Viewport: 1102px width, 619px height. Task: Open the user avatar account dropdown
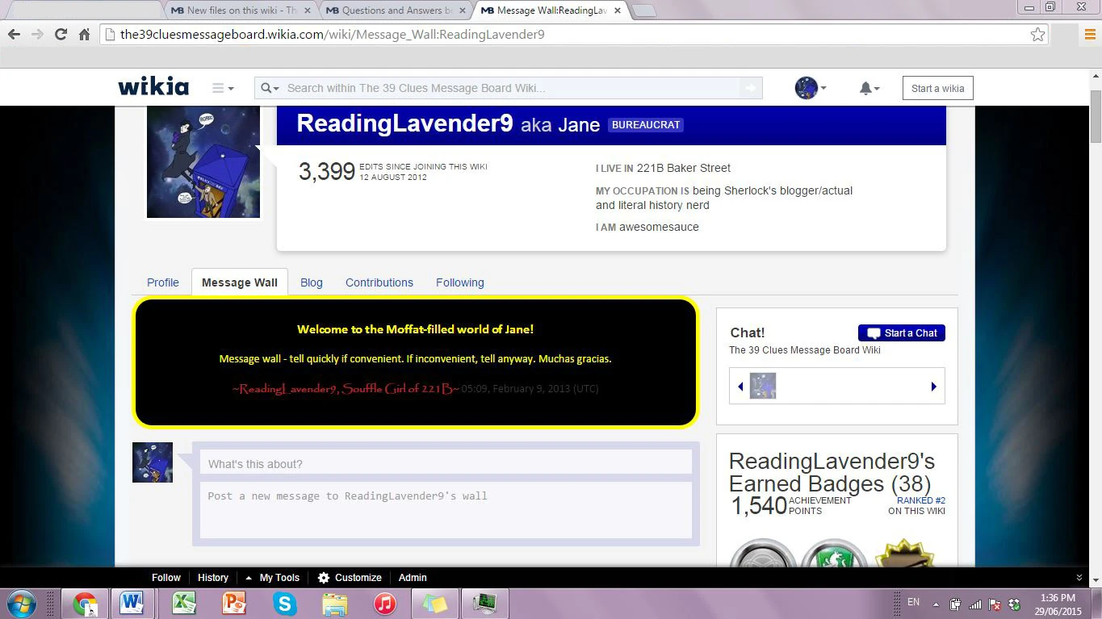point(811,88)
